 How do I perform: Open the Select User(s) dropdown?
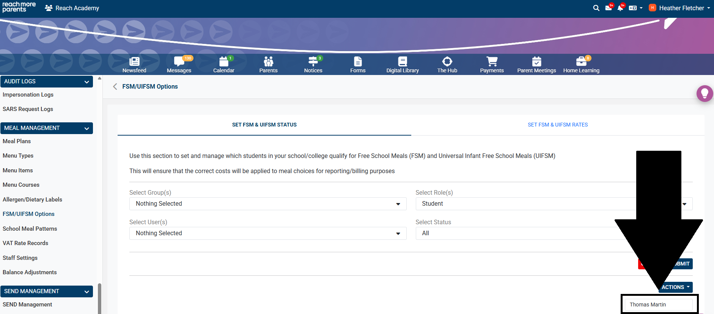coord(267,233)
